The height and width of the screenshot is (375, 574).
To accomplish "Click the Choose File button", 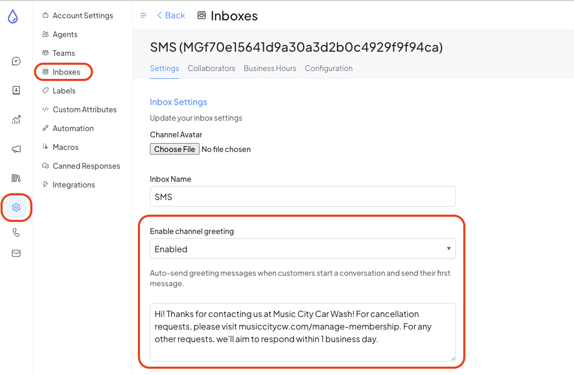I will point(174,149).
